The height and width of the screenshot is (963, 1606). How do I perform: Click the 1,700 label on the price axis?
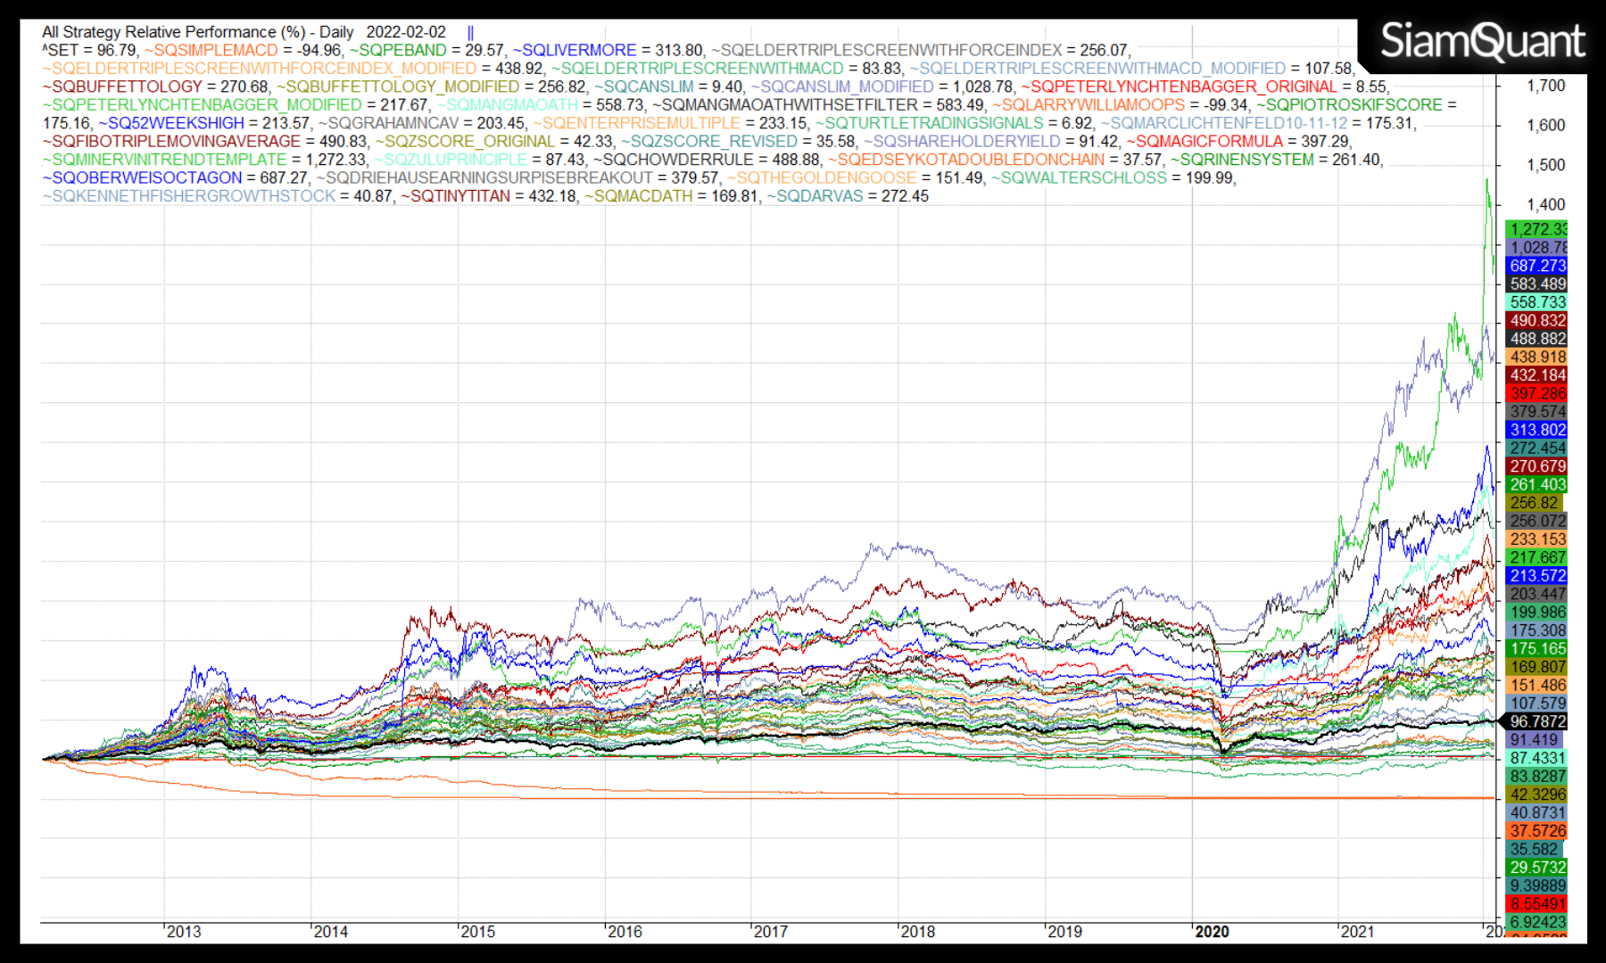pyautogui.click(x=1545, y=86)
